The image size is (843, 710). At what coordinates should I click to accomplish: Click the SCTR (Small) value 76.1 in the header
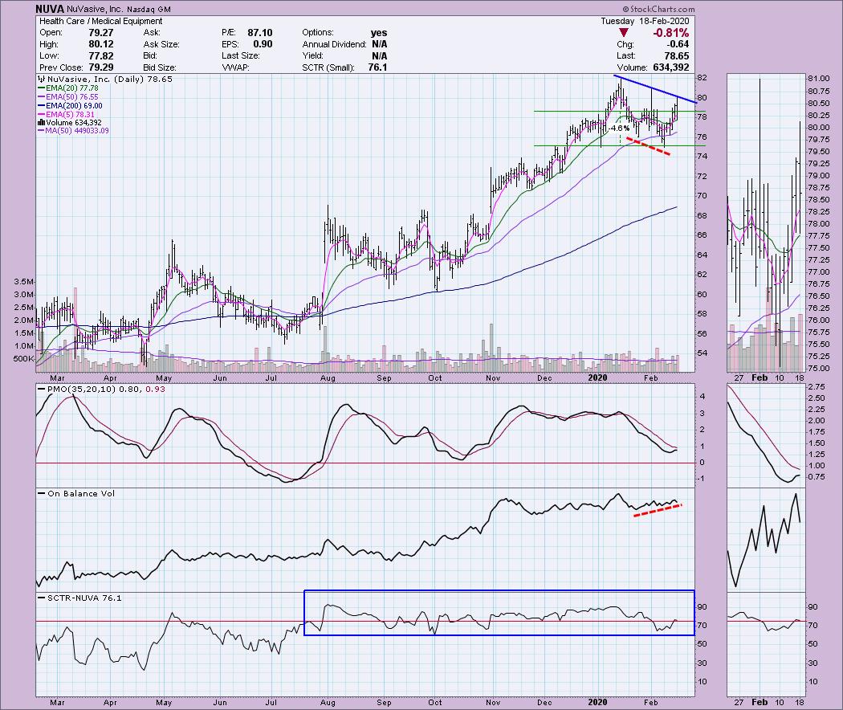coord(377,67)
